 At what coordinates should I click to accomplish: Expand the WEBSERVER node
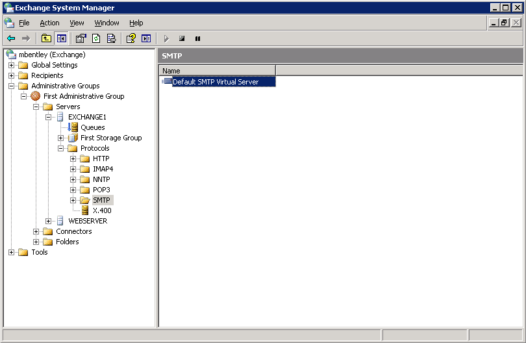[x=48, y=221]
